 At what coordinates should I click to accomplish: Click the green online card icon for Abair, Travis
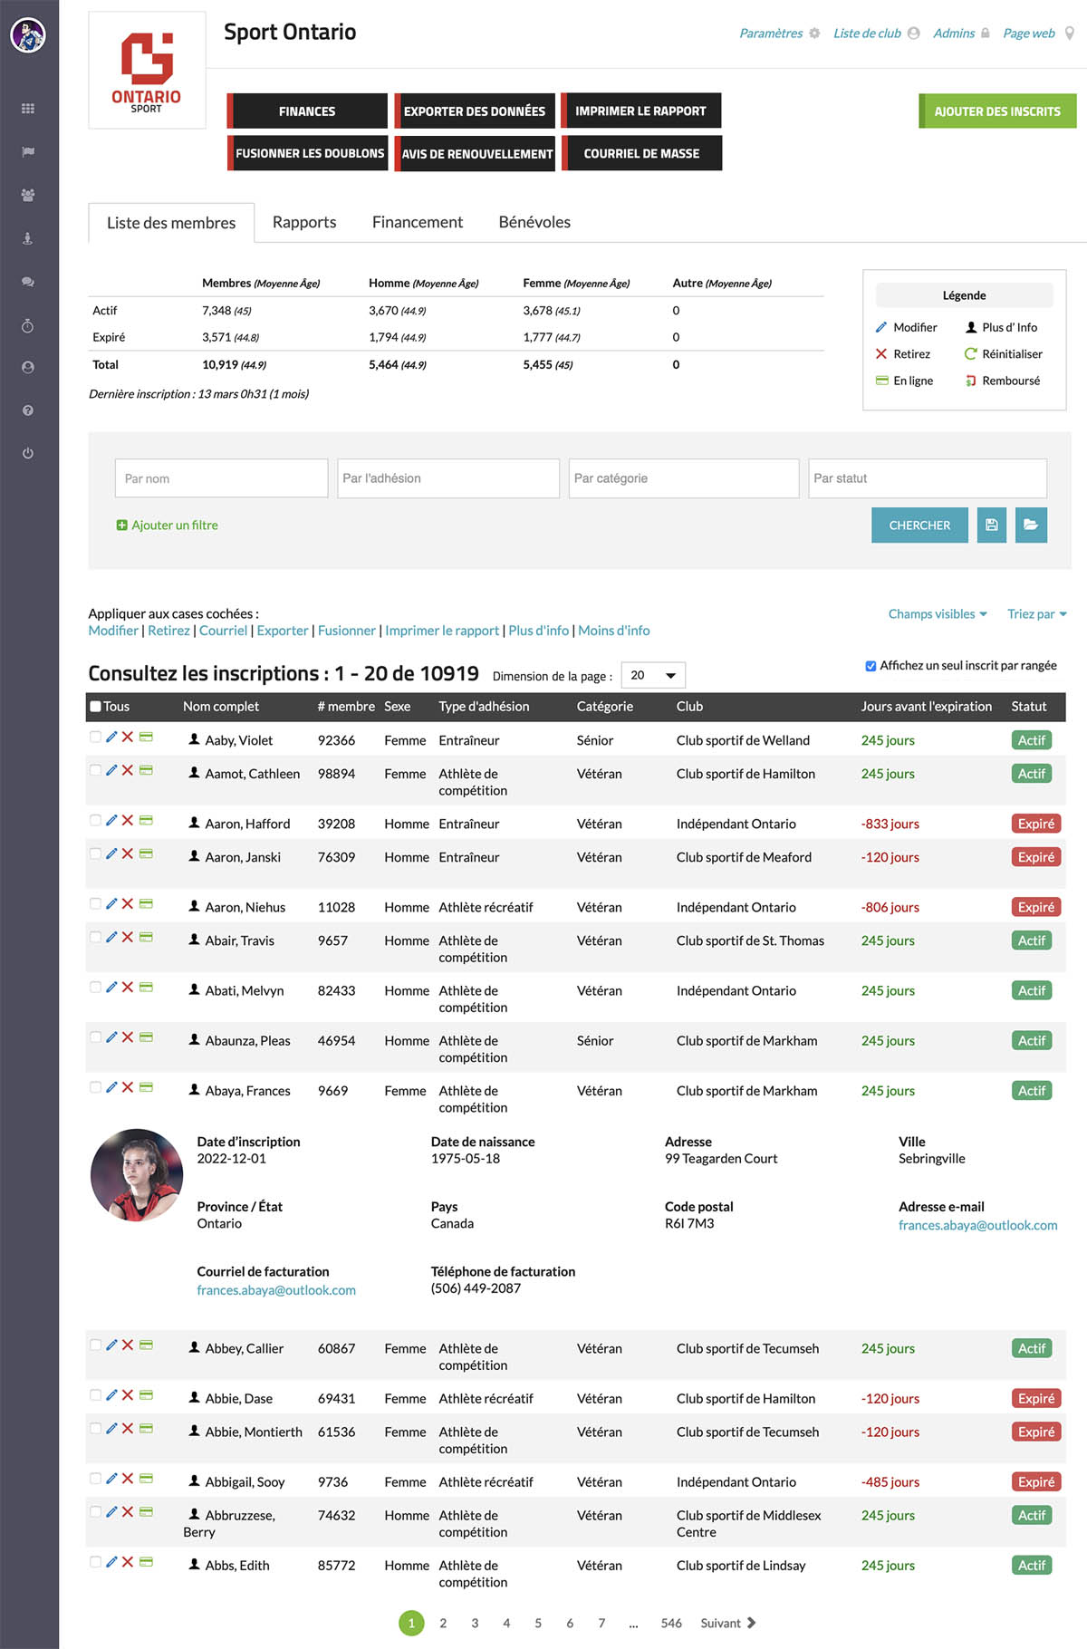[146, 938]
